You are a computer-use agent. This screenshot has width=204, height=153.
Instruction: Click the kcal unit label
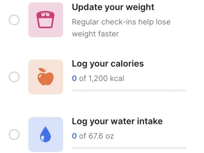118,78
